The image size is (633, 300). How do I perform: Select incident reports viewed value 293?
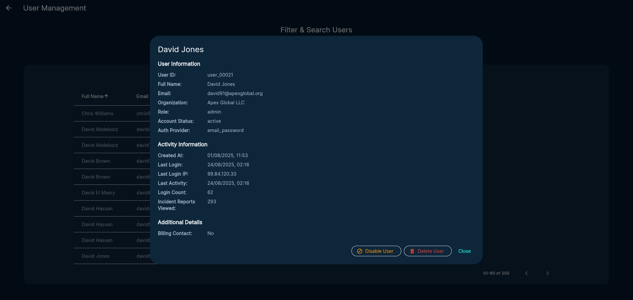[x=212, y=202]
